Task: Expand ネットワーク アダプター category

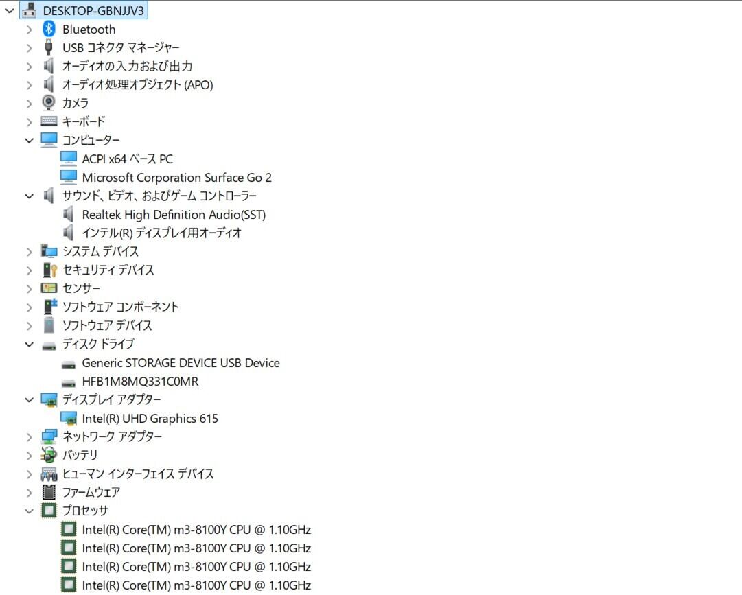Action: pos(30,437)
